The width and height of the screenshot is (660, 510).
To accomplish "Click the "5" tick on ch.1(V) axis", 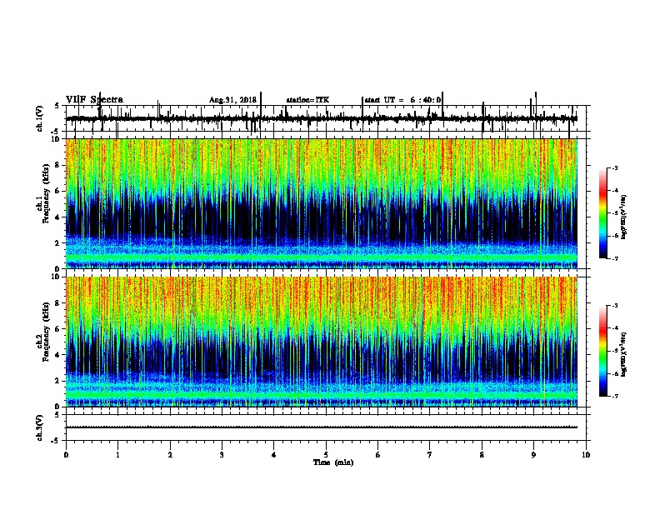I will 57,106.
